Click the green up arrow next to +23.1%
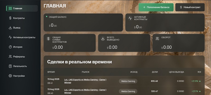Viewport: 211px width, 95px height. 200,91
